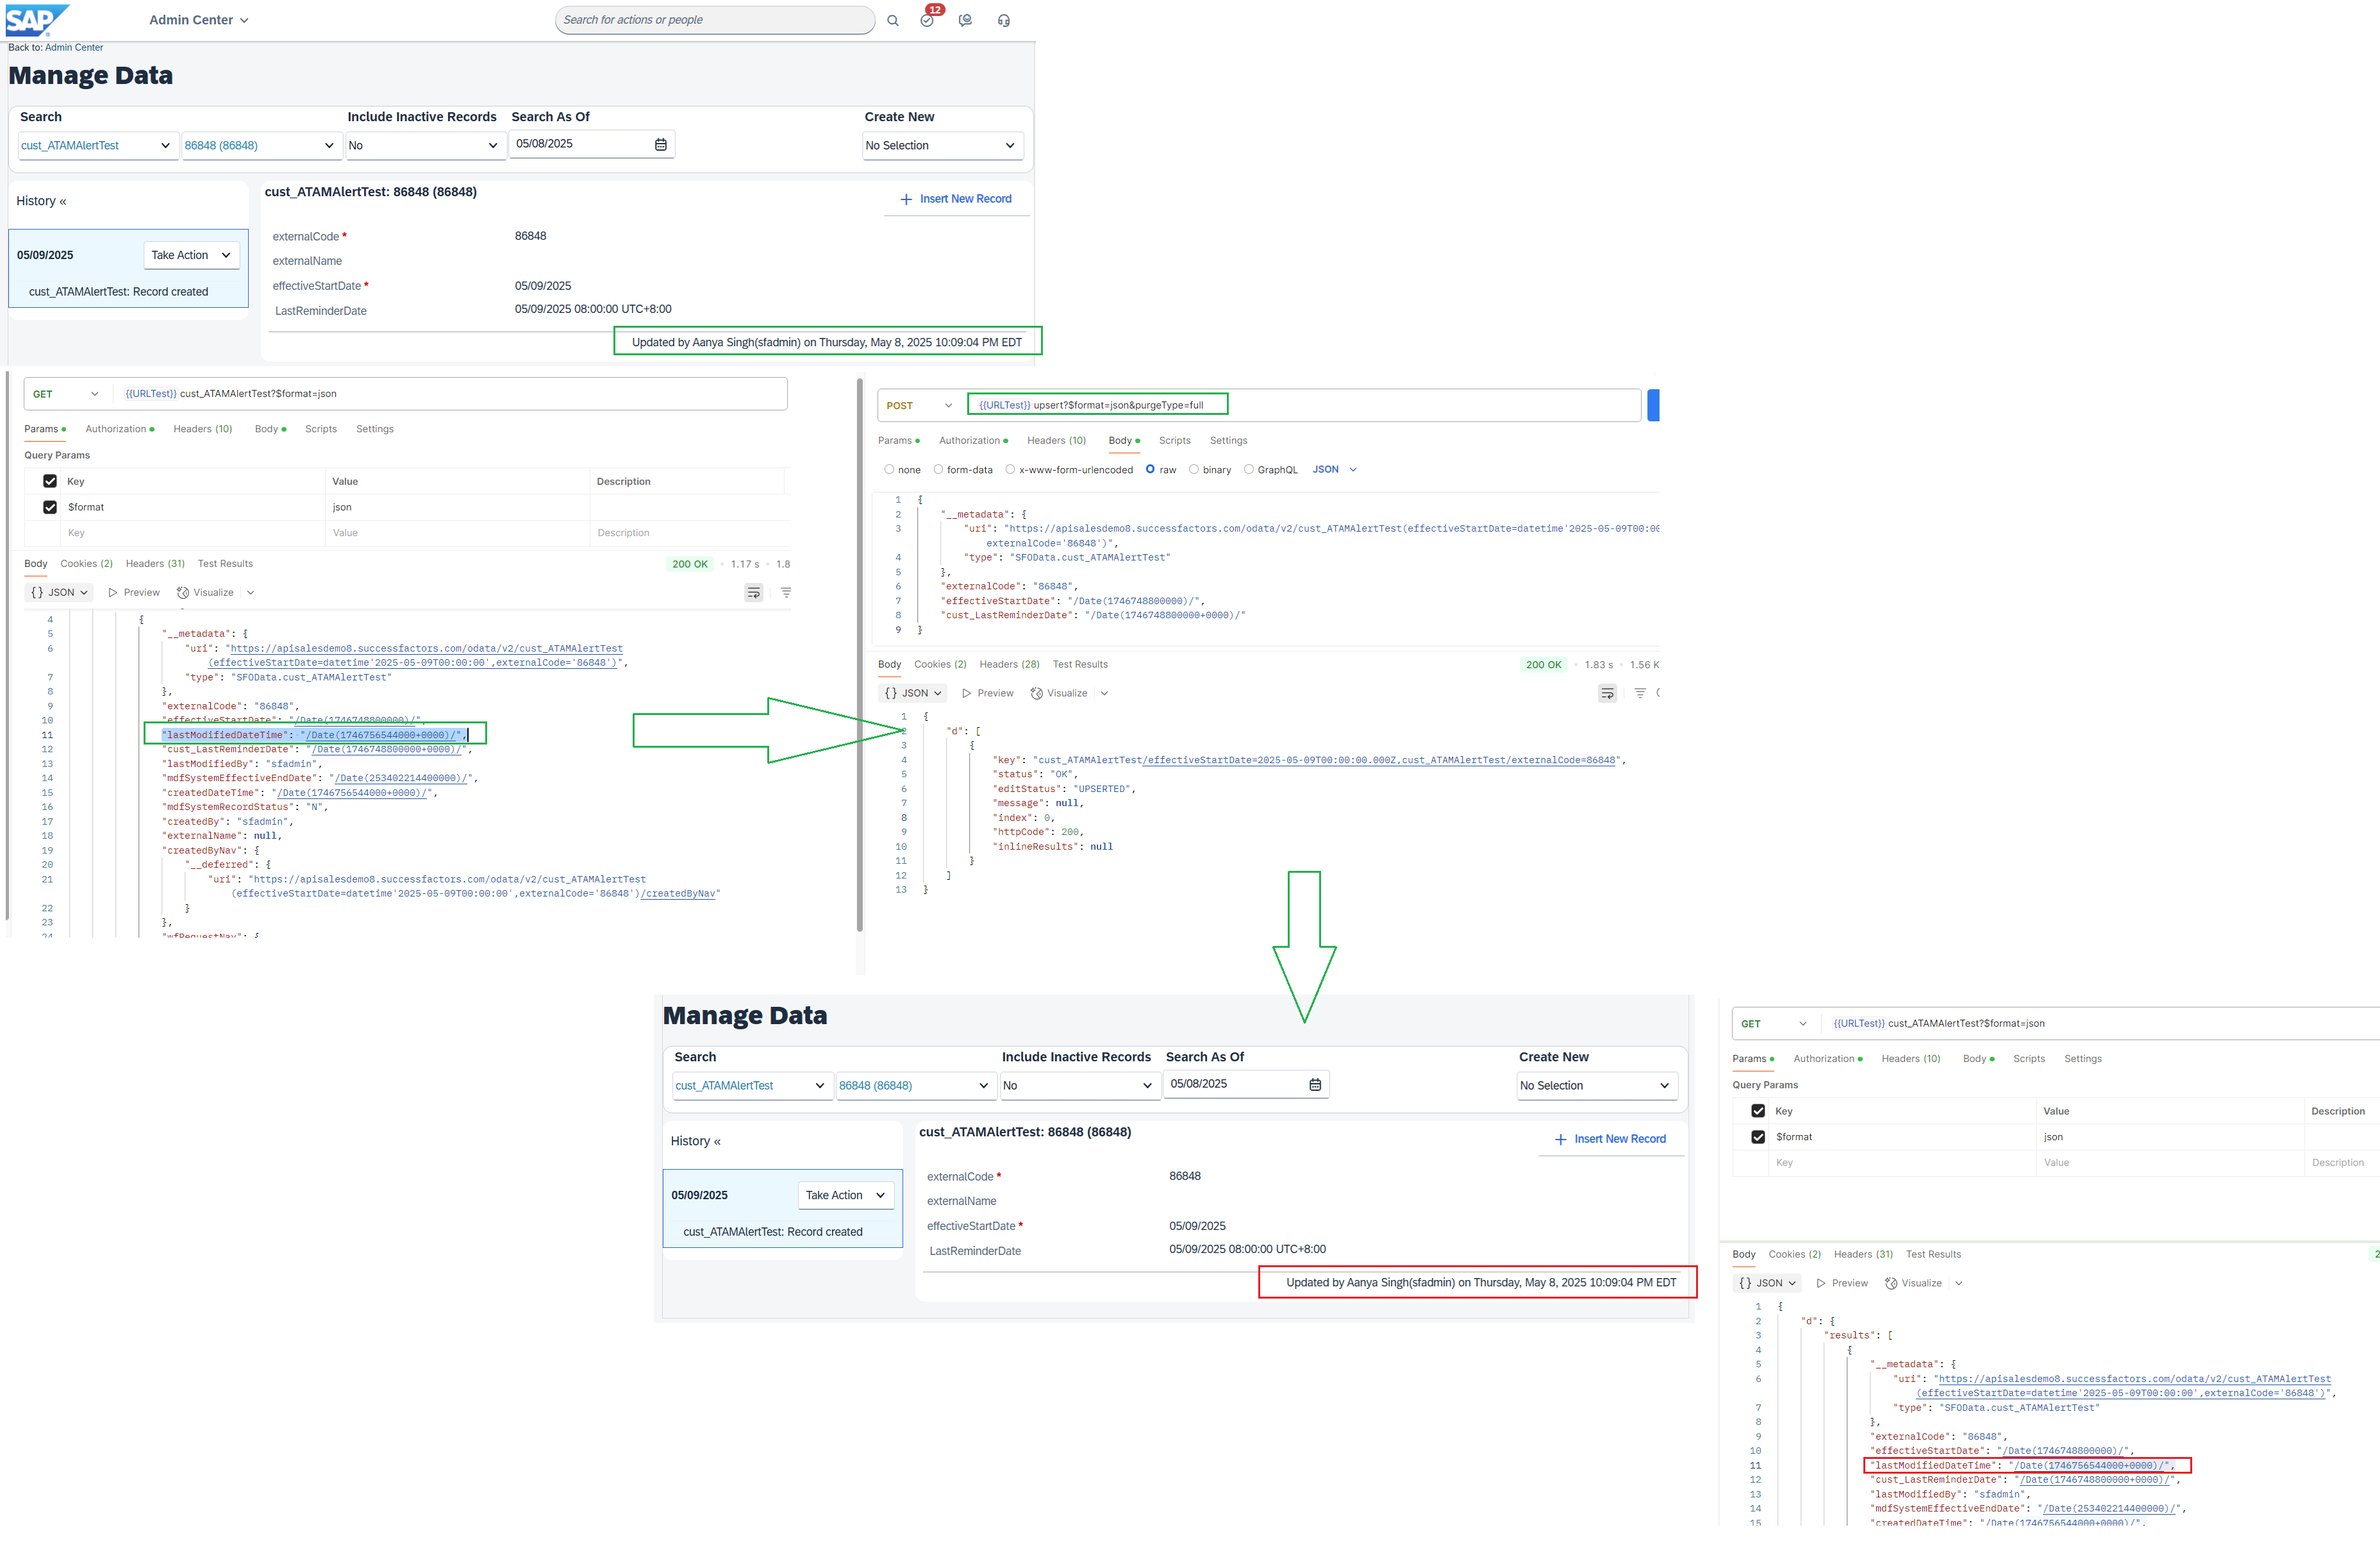Follow the Admin Center back link
2380x1541 pixels.
[x=74, y=47]
